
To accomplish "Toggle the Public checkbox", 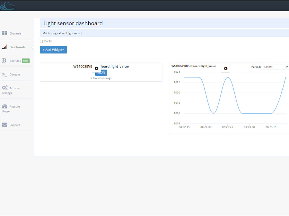I will [x=41, y=41].
